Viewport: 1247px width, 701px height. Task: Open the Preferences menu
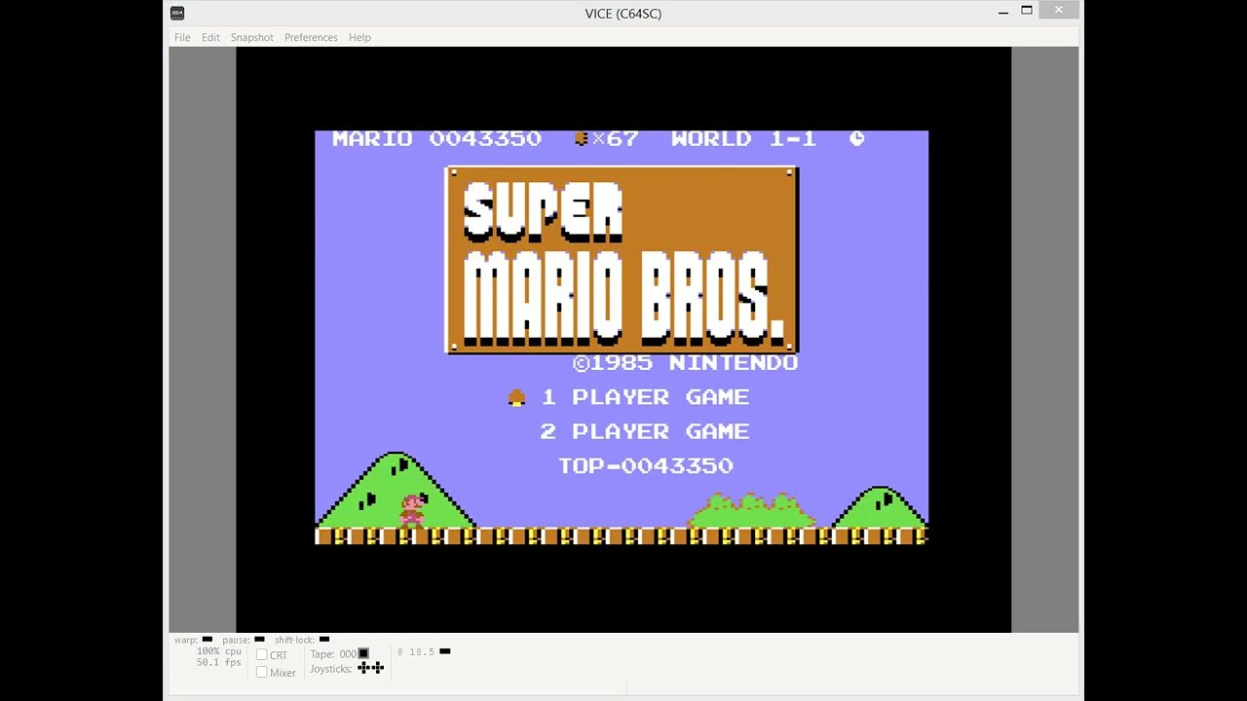311,37
